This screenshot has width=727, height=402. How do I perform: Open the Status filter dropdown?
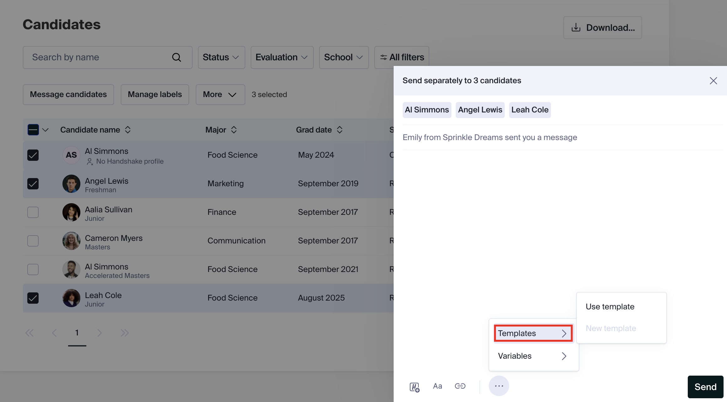(221, 57)
